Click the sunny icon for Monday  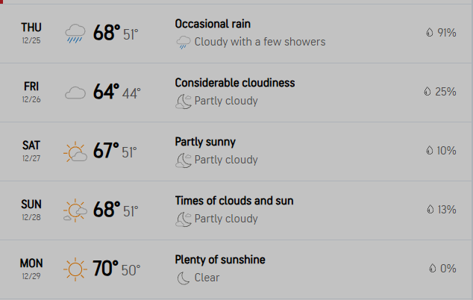click(75, 269)
